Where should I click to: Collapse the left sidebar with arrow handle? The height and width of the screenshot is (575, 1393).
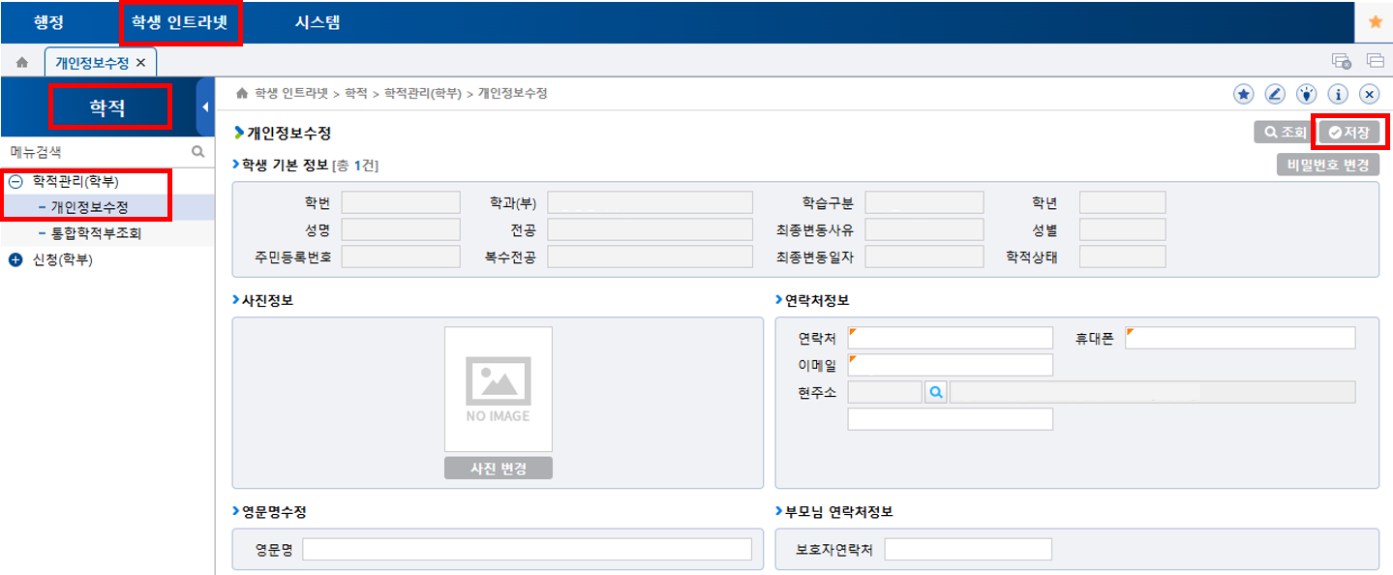[204, 105]
